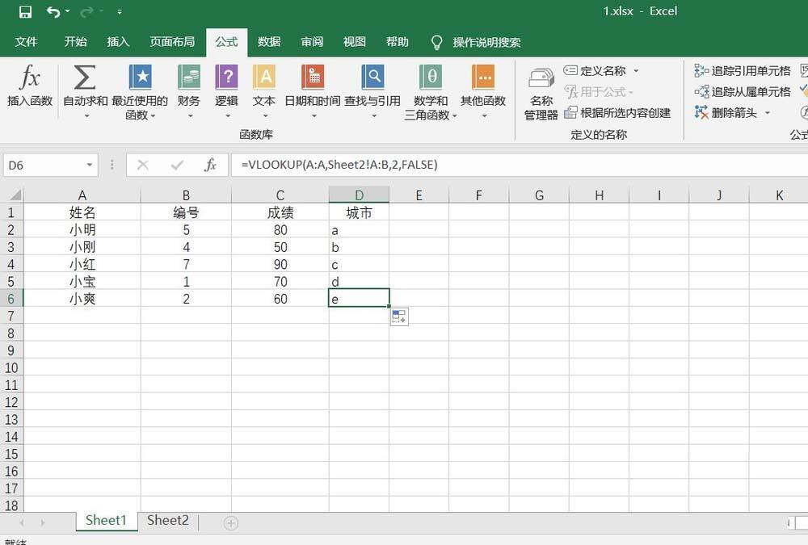Click cell containing 小爽

(82, 299)
